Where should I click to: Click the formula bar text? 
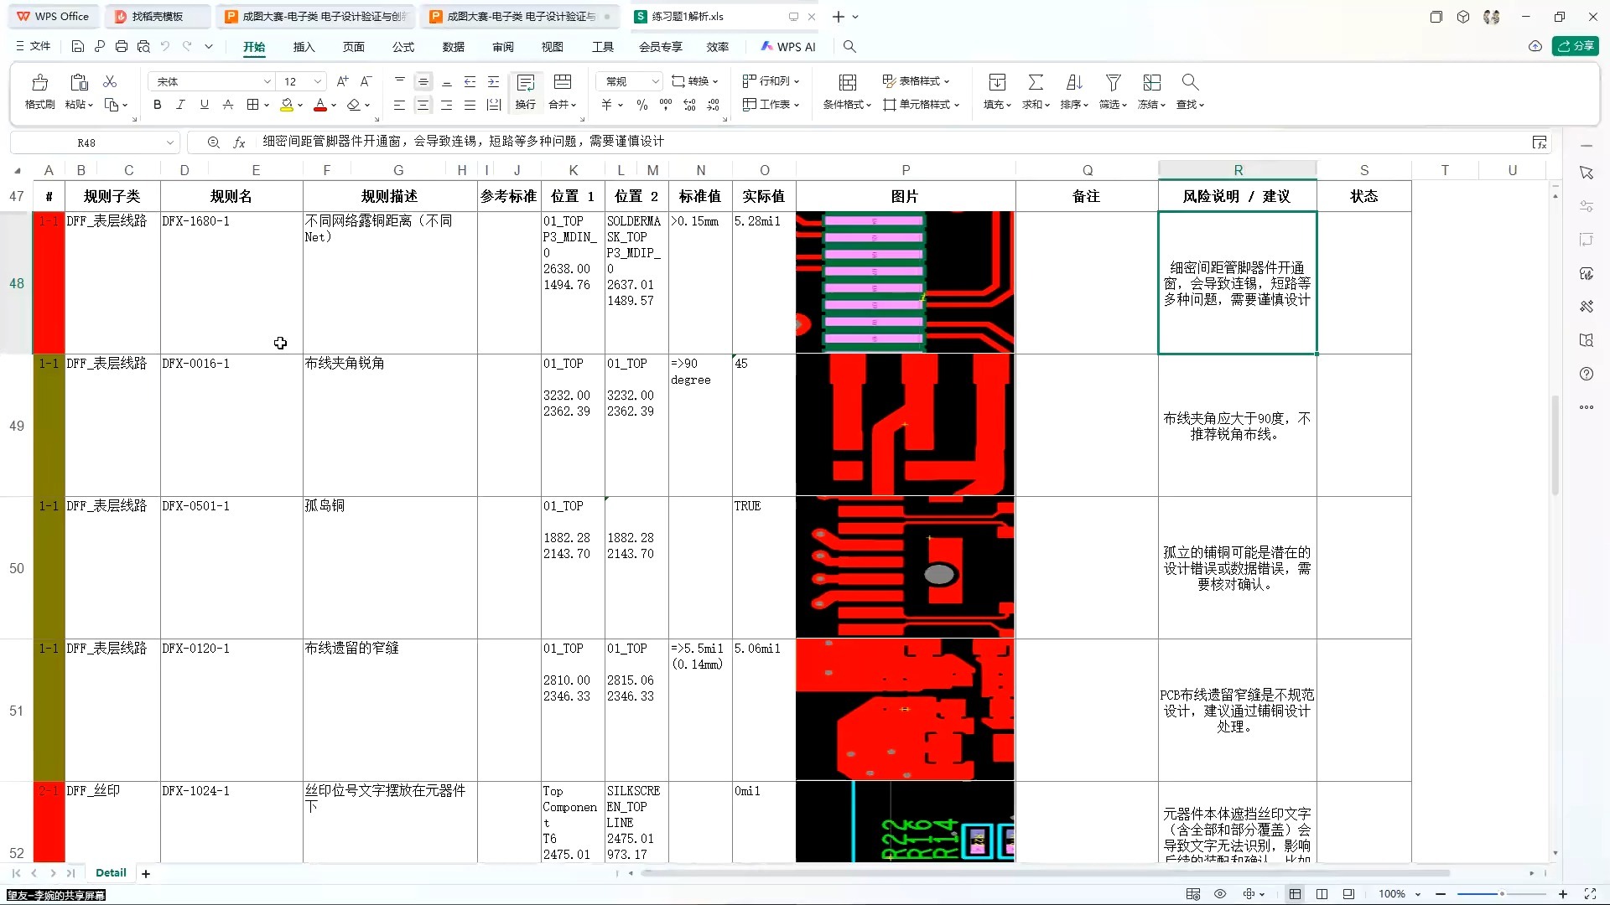point(463,142)
